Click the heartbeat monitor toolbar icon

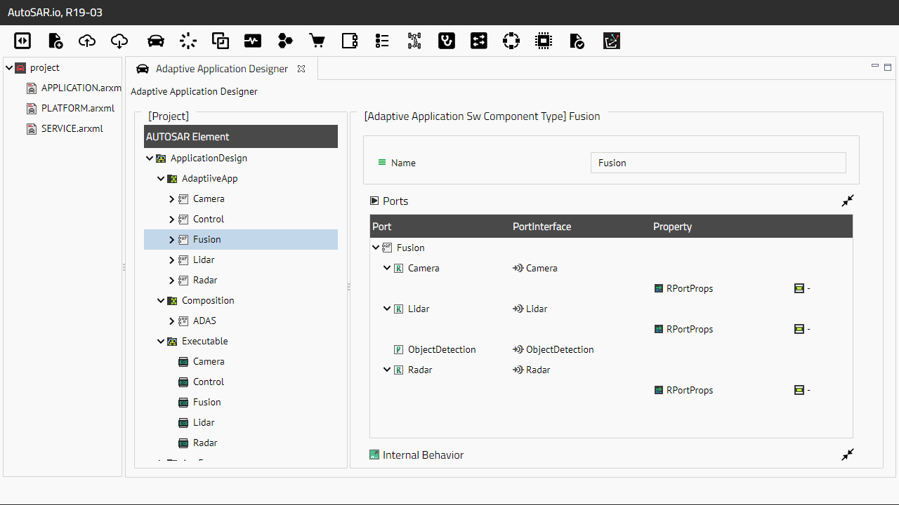tap(253, 41)
